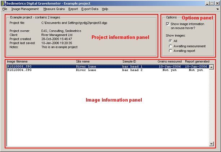221x152 pixels.
Task: Click the project file path text
Action: click(74, 23)
